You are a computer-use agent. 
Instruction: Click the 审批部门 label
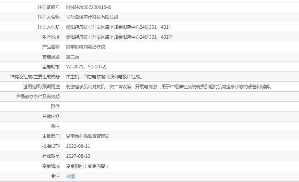[x=51, y=136]
